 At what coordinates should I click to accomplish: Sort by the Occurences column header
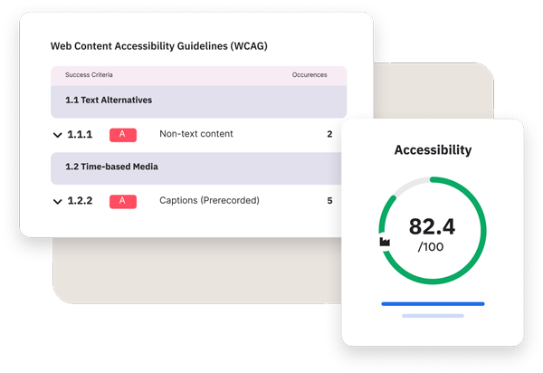[x=310, y=74]
